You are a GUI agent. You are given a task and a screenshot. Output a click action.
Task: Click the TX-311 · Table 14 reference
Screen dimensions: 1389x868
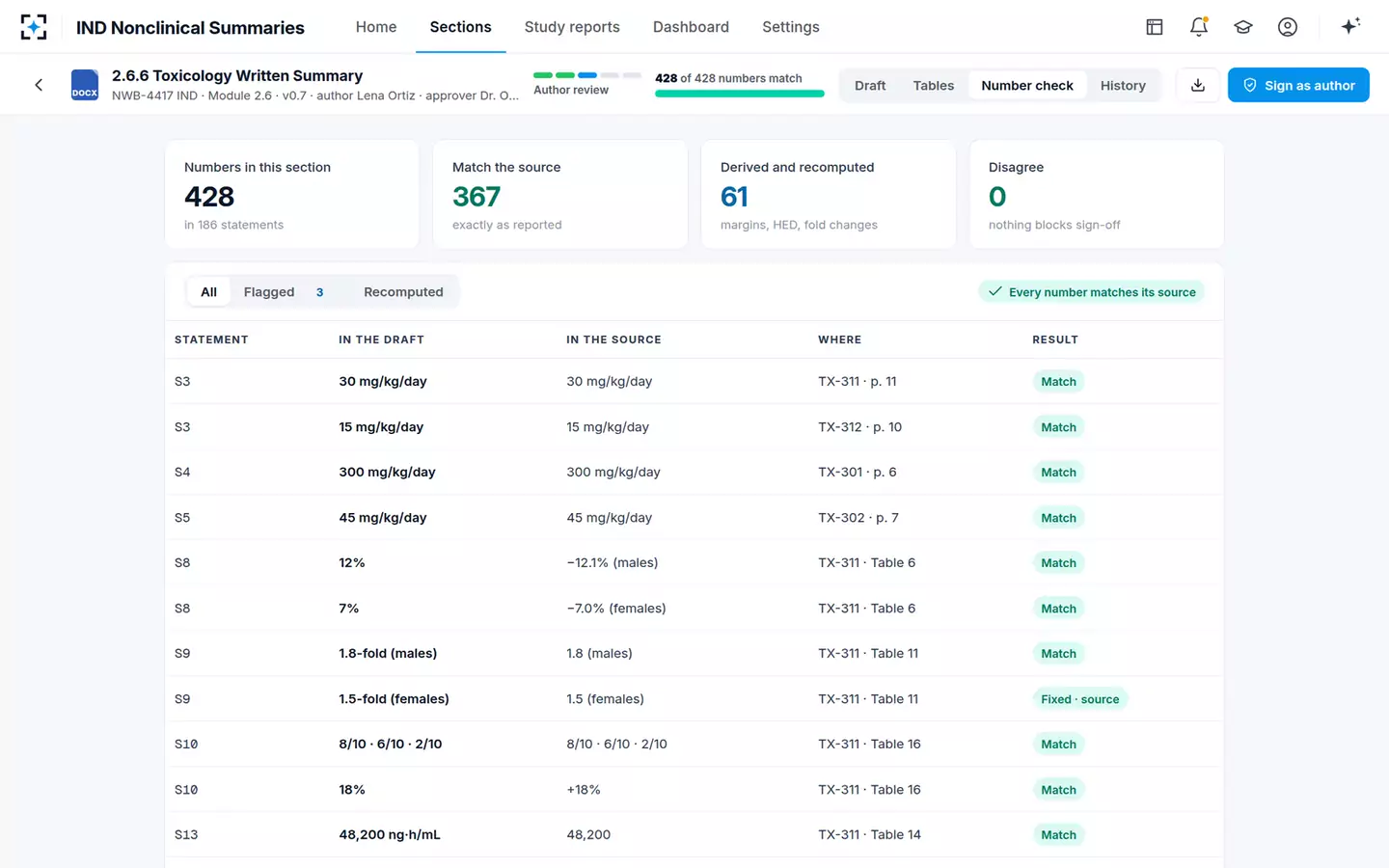869,835
